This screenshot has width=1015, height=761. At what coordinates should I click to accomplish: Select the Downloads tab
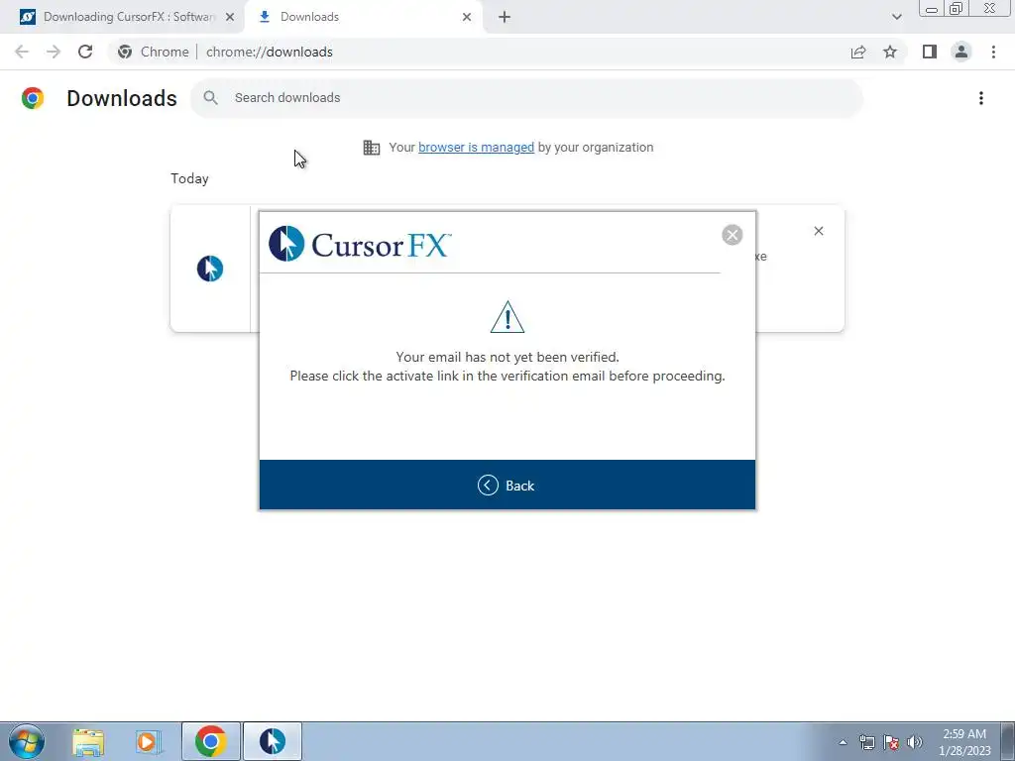(x=363, y=17)
